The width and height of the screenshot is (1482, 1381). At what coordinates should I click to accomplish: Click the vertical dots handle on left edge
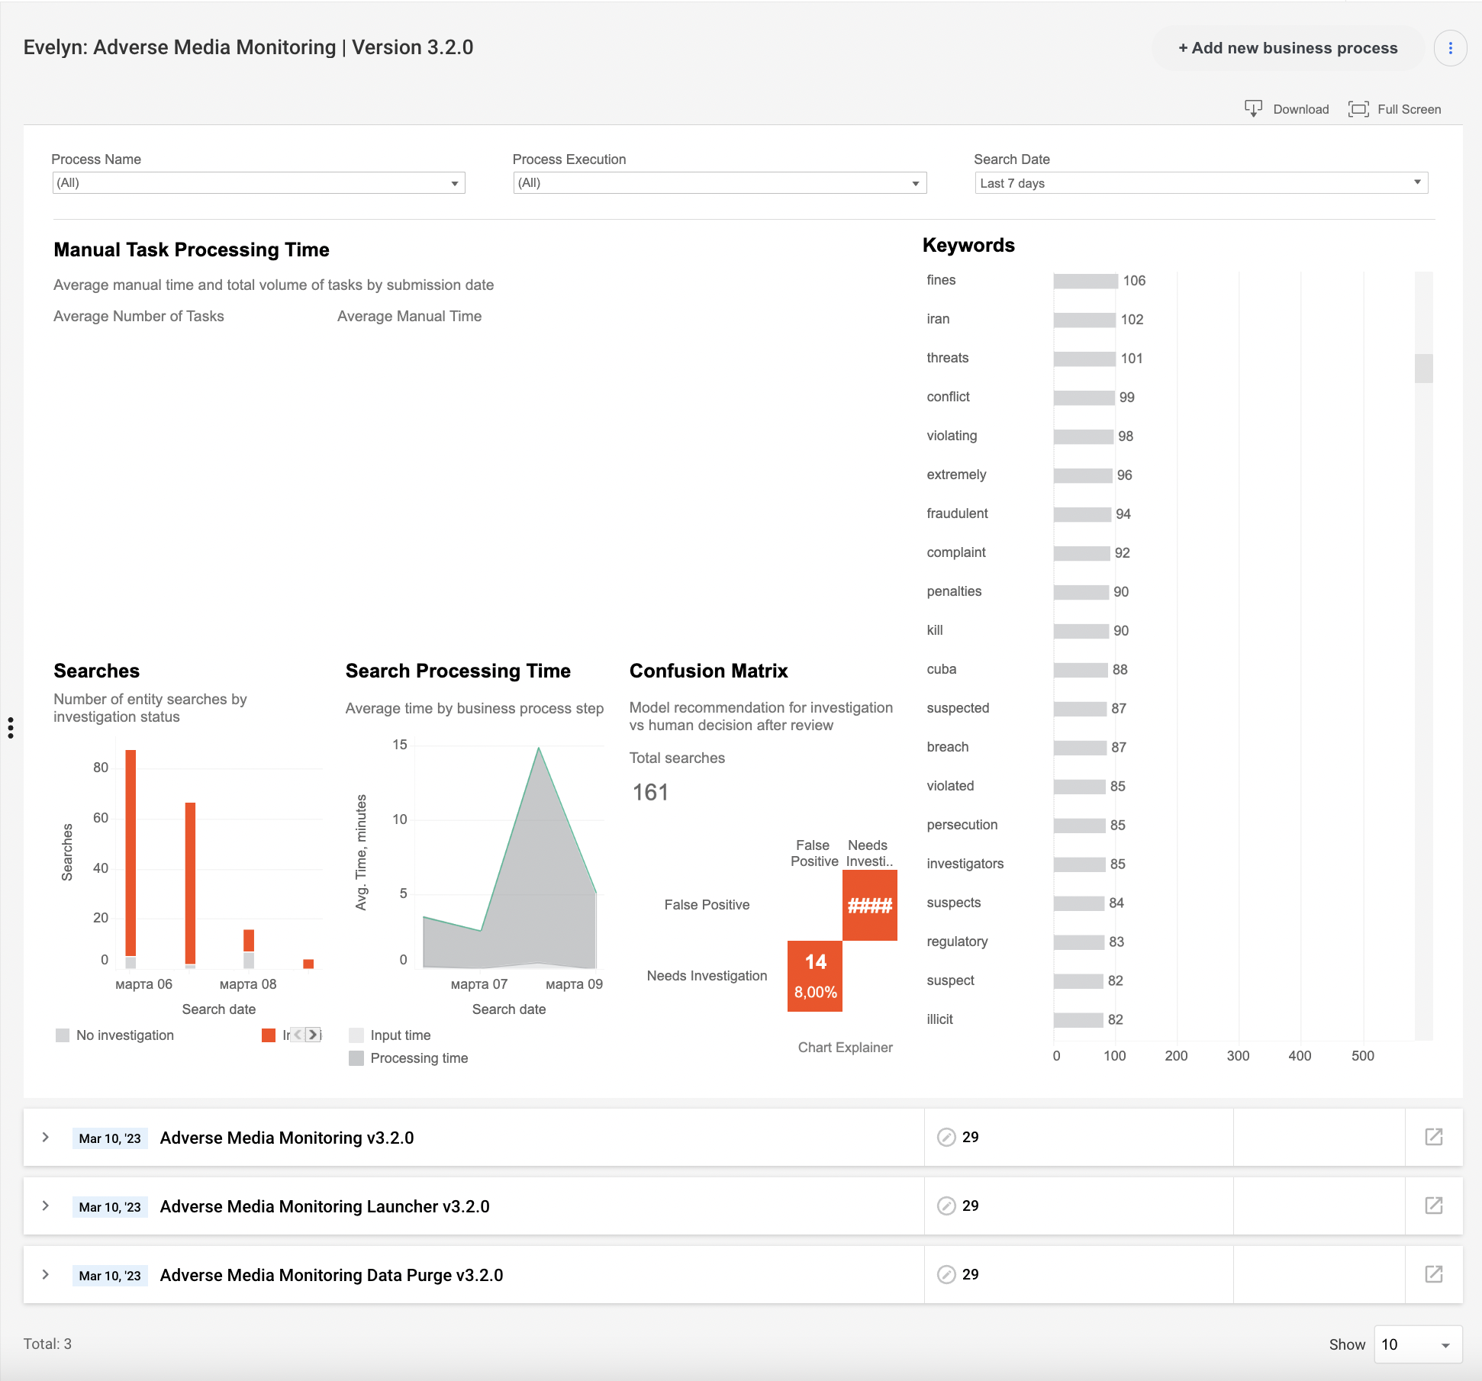11,727
